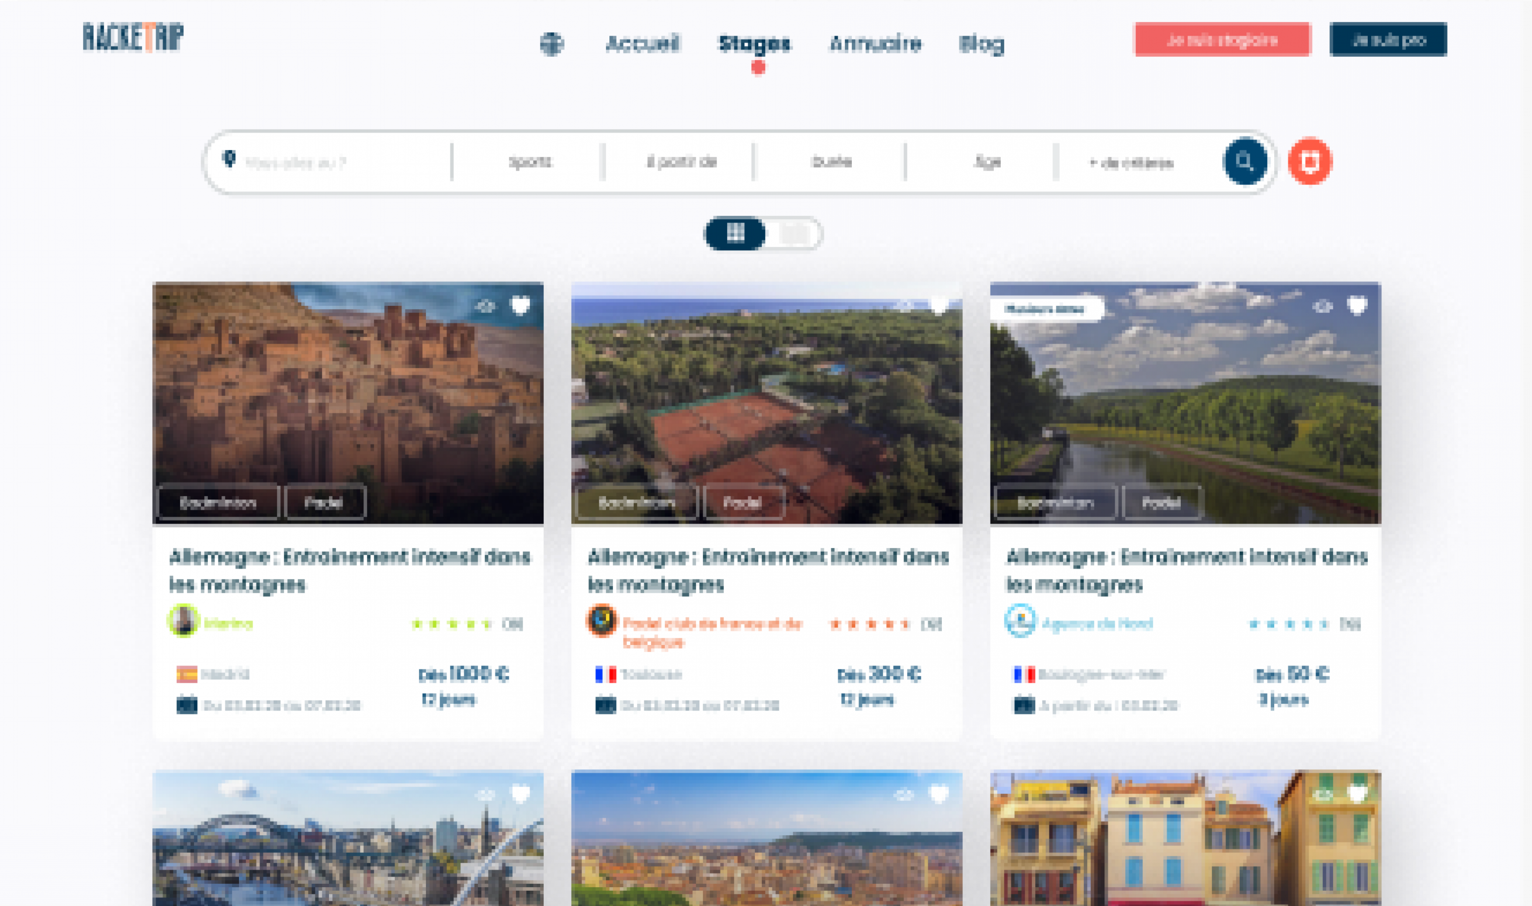Click the Badminton tag on Boulogne-sur-Mer card
This screenshot has height=906, width=1532.
pos(1056,503)
